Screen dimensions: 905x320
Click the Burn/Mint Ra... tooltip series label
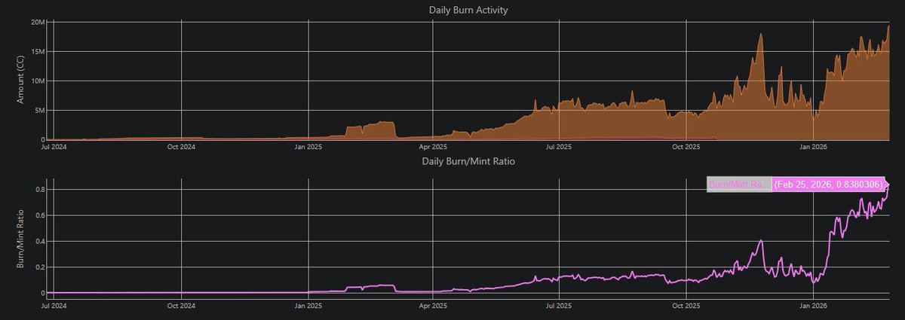tap(739, 184)
